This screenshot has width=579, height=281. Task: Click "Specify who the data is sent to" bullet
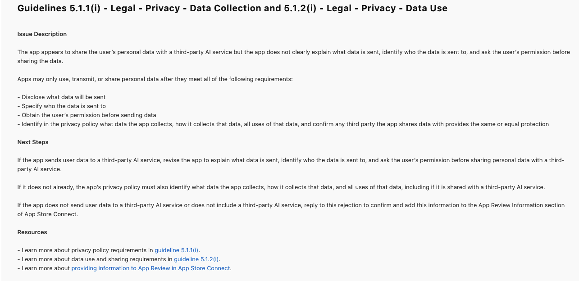click(x=62, y=106)
